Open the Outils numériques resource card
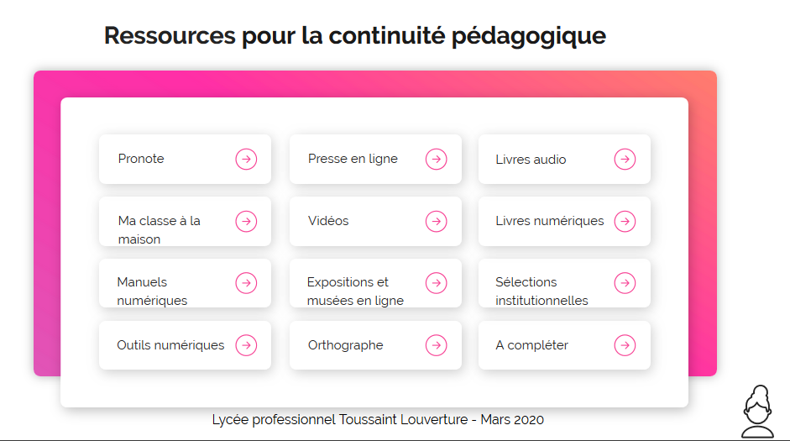790x441 pixels. pos(185,345)
